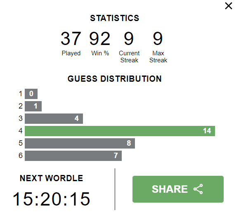Click the 5-guess bar showing 8
Screen dimensions: 241x215
pyautogui.click(x=80, y=143)
